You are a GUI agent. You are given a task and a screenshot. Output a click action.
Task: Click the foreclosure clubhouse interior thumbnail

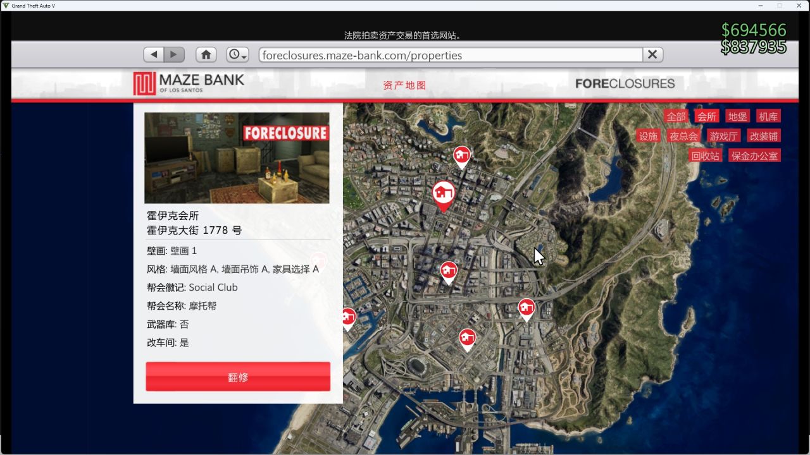(237, 158)
